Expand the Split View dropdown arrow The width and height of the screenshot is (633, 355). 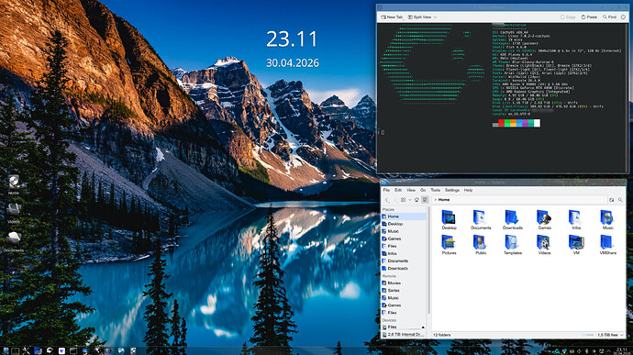click(x=435, y=17)
